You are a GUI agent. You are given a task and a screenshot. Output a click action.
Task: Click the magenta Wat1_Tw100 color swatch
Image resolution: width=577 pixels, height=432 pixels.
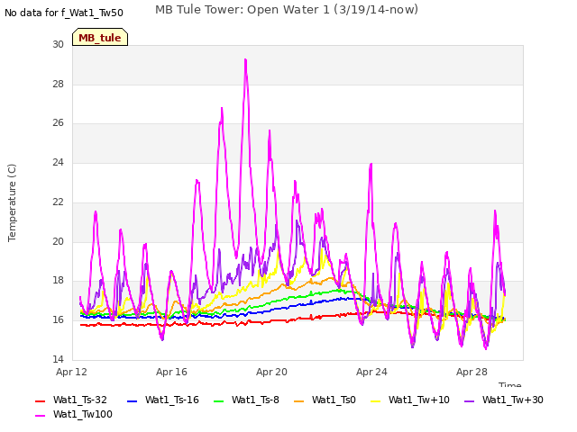tap(40, 416)
